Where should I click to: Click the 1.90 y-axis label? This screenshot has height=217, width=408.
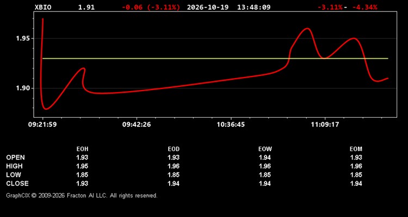(x=23, y=88)
